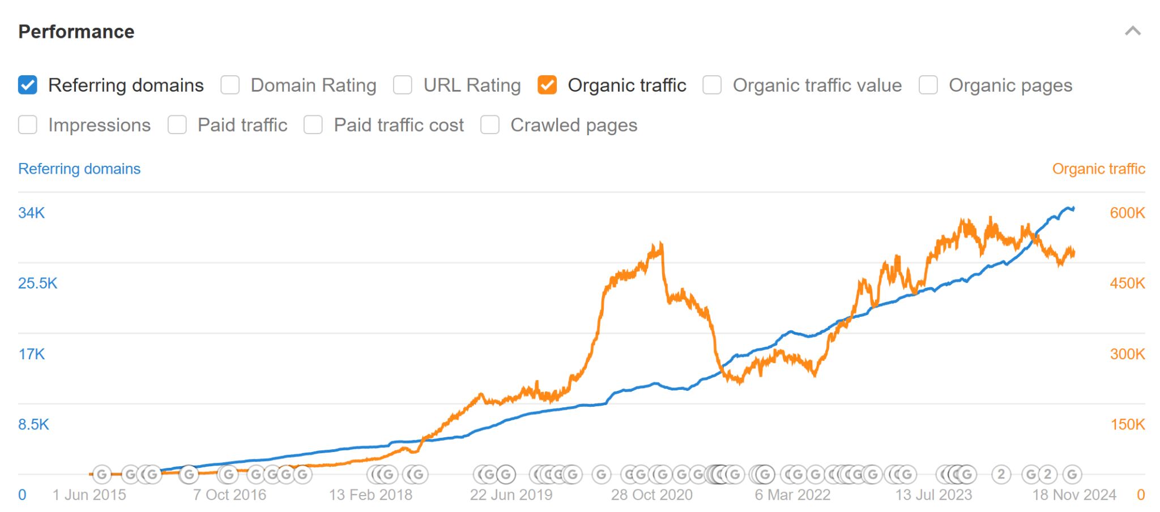Enable the URL Rating checkbox
1160x512 pixels.
pyautogui.click(x=403, y=85)
